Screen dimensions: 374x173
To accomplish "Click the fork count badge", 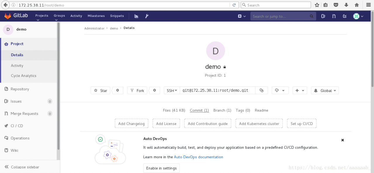I will pos(155,90).
